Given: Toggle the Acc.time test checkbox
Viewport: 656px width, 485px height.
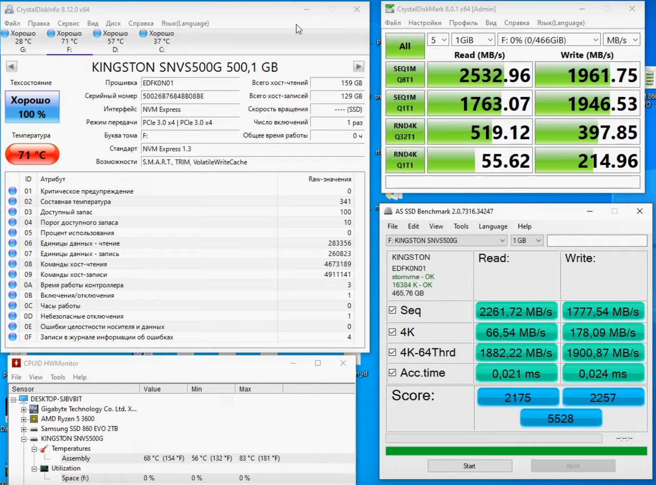Looking at the screenshot, I should (392, 372).
